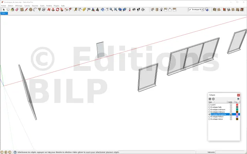Click the Enveloppe extérieure green color swatch
The image size is (247, 154).
237,110
